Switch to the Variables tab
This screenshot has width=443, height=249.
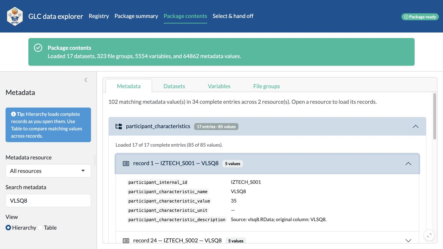click(219, 86)
